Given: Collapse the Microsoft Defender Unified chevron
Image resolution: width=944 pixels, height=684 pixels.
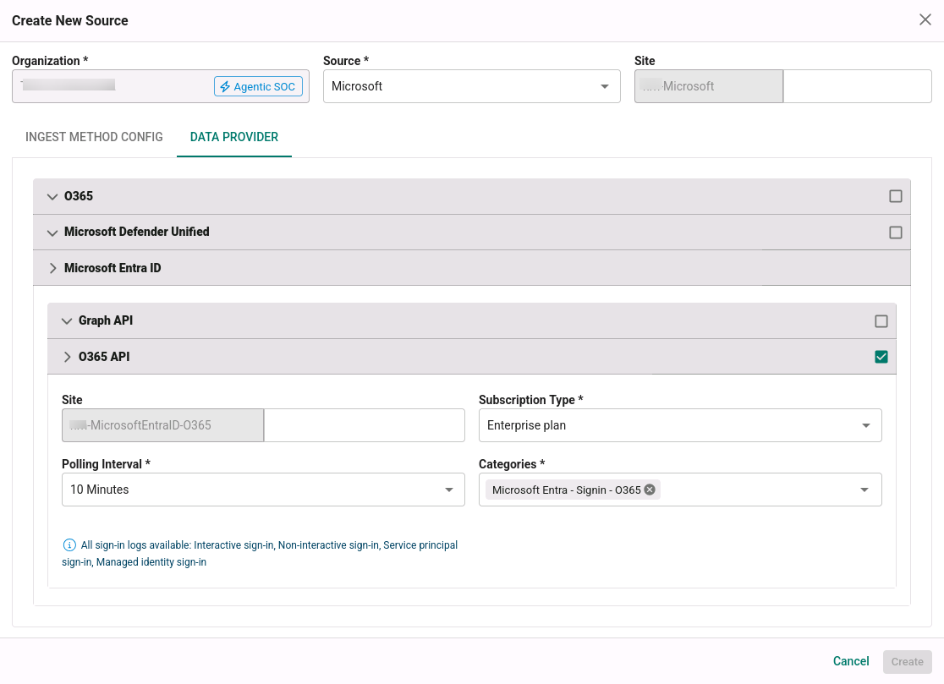Looking at the screenshot, I should 52,233.
